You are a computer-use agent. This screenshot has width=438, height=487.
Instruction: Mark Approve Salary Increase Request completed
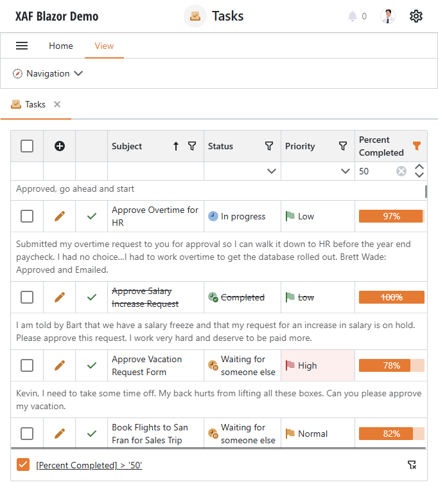pos(92,297)
